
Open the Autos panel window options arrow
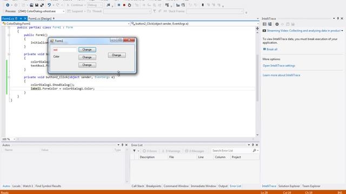118,145
